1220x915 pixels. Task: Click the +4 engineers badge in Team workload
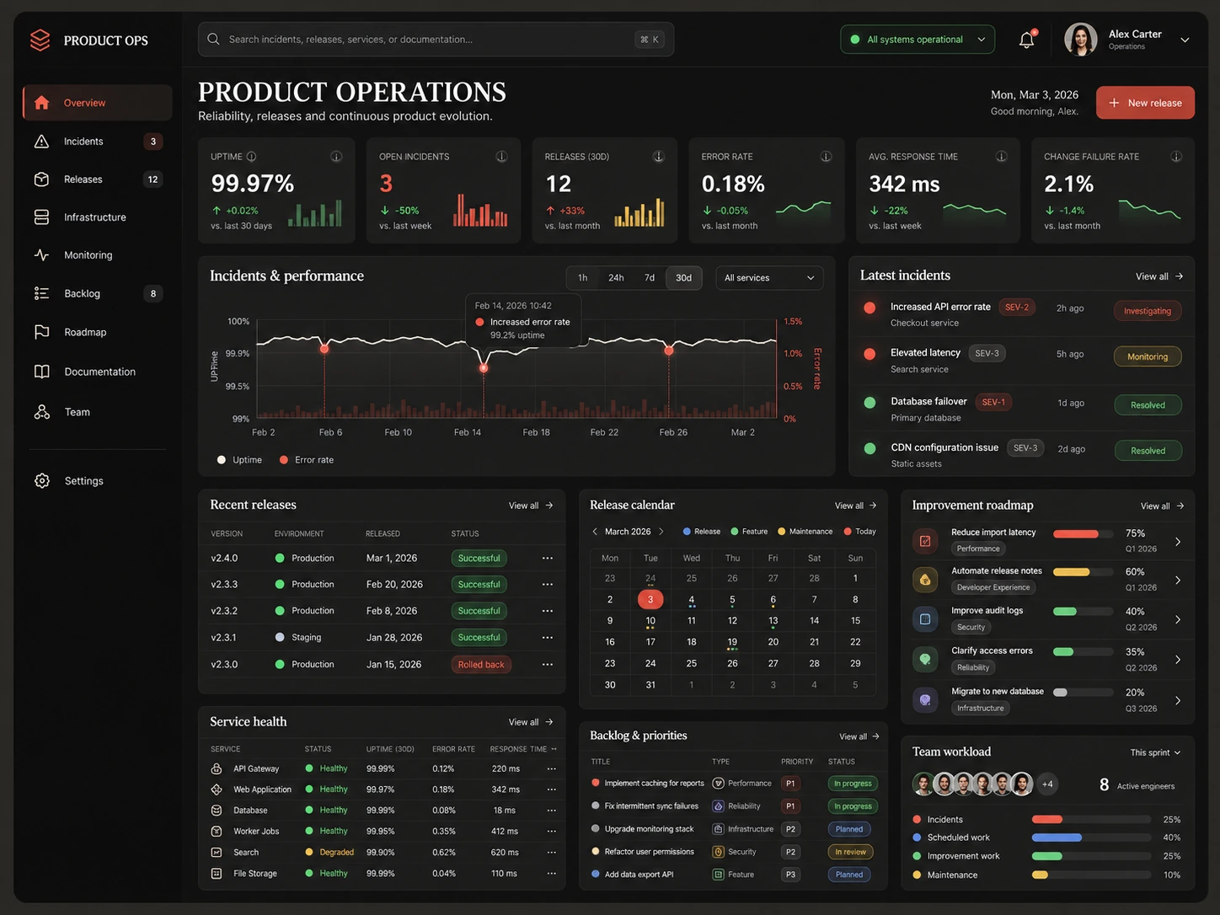(1047, 784)
